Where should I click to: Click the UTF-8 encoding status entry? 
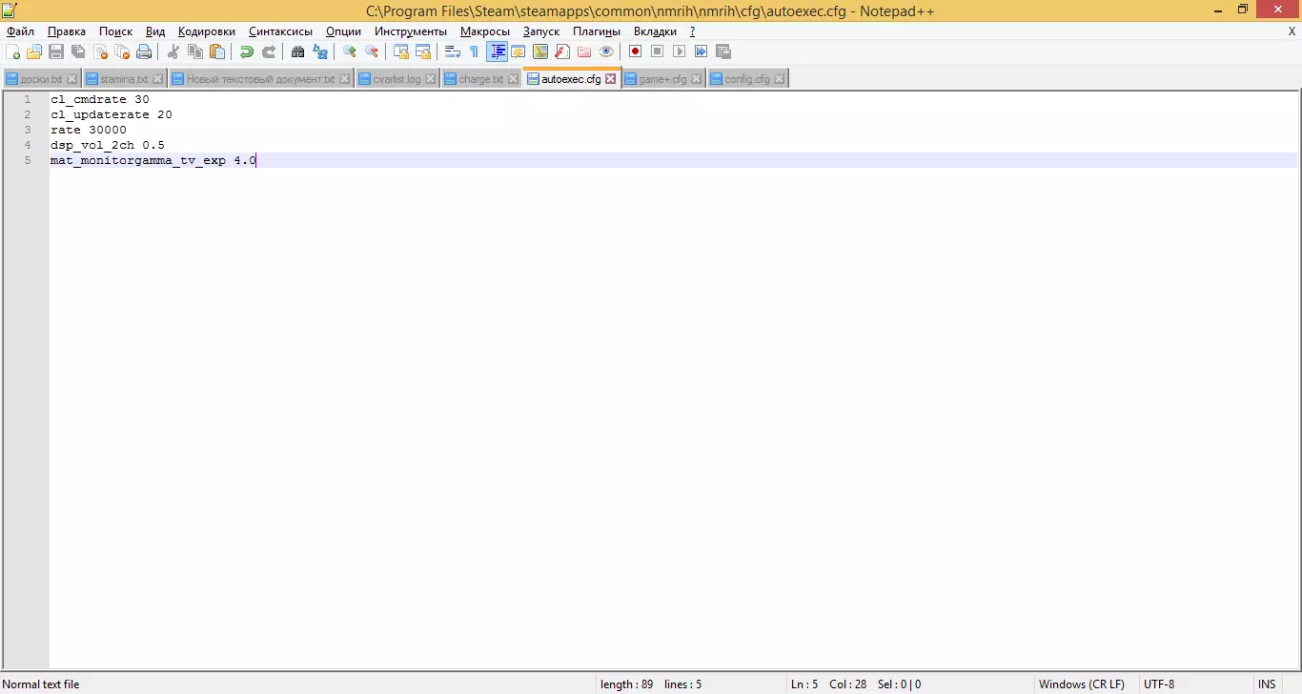point(1159,684)
